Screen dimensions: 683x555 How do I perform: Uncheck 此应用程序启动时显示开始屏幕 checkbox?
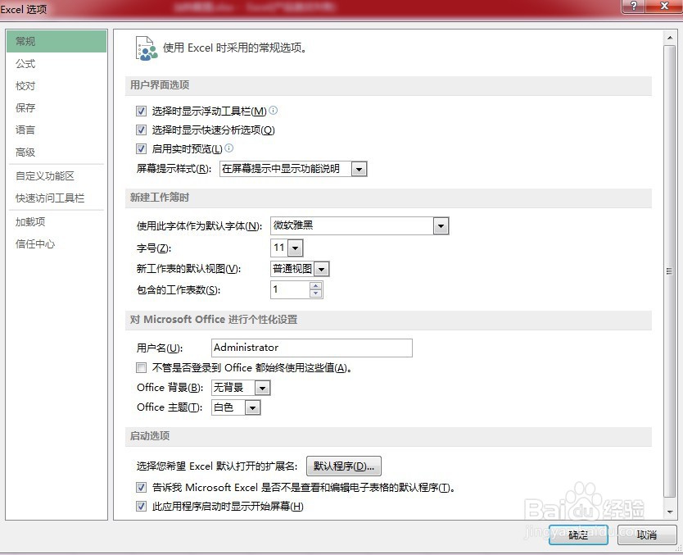(141, 506)
